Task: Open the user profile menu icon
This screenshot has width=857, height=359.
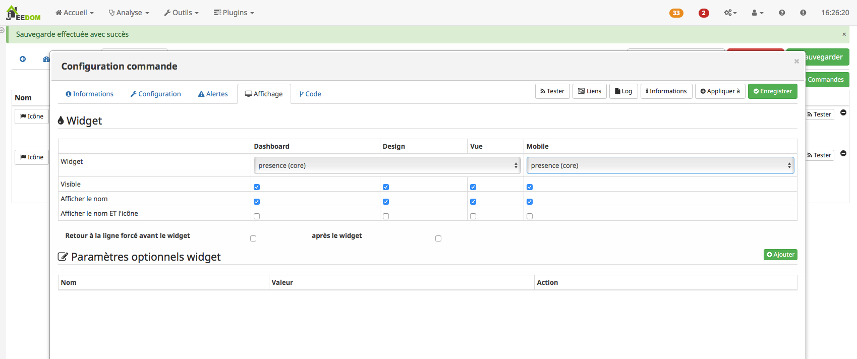Action: [x=757, y=13]
